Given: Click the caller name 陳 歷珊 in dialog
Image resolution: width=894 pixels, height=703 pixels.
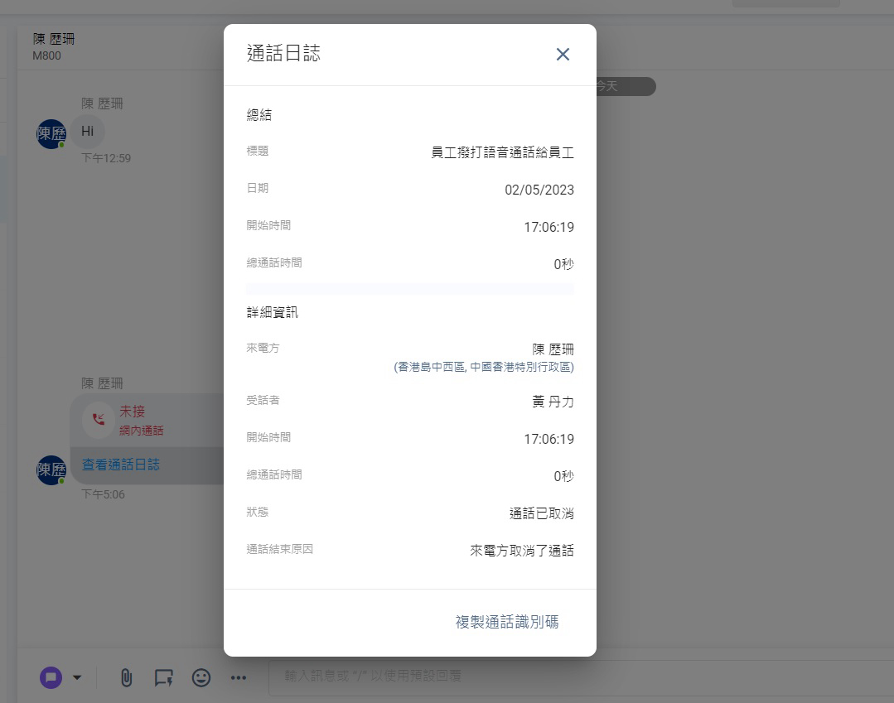Looking at the screenshot, I should 553,349.
